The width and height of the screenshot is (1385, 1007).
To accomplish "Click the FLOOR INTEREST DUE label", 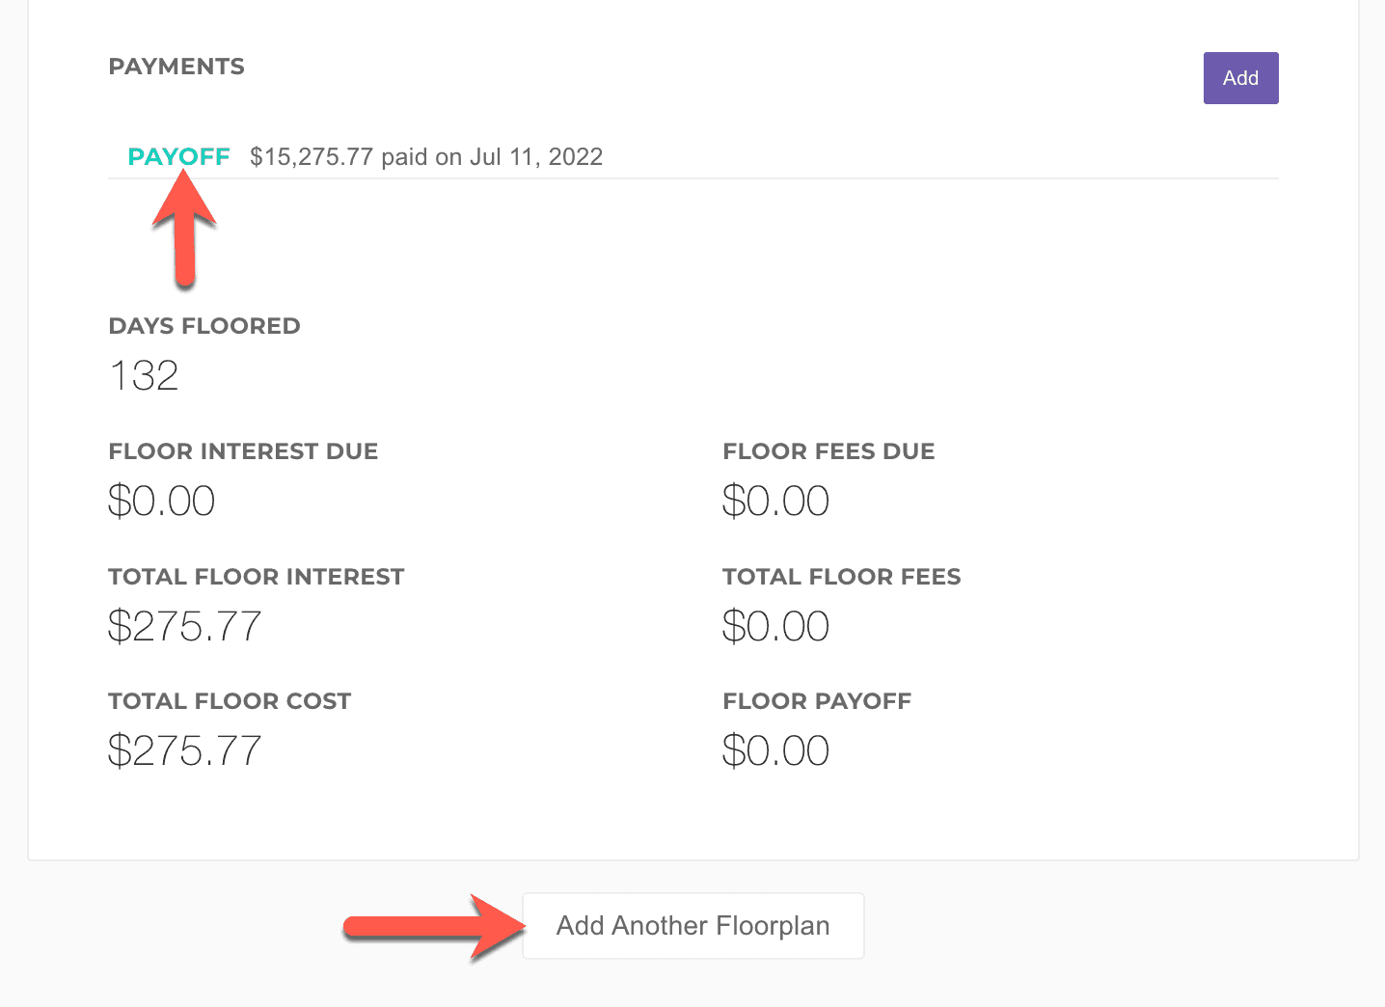I will [x=243, y=451].
